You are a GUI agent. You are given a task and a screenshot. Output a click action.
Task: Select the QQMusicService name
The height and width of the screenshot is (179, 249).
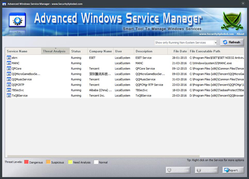[x=22, y=79]
